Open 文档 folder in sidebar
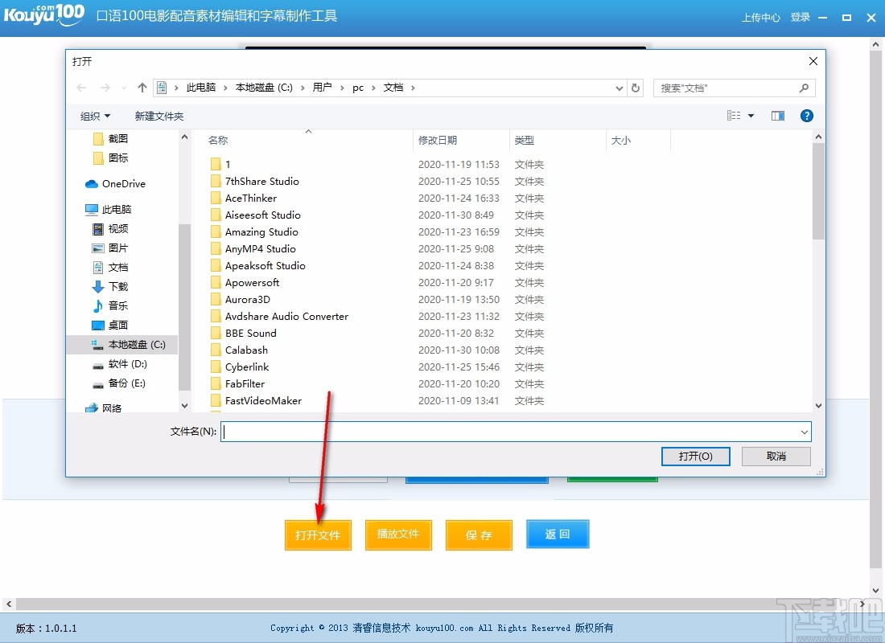The image size is (885, 643). (x=111, y=267)
